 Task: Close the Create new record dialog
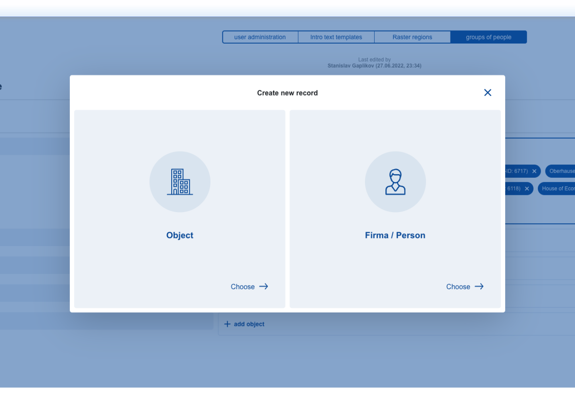tap(488, 93)
